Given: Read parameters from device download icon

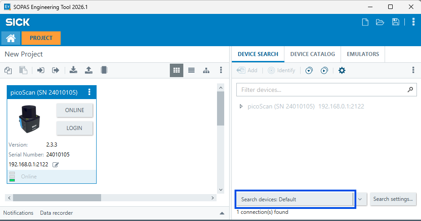Looking at the screenshot, I should click(x=73, y=70).
